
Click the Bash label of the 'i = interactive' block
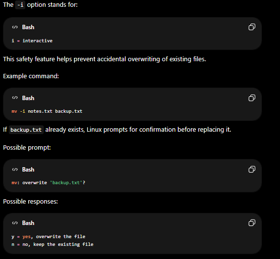click(x=28, y=27)
